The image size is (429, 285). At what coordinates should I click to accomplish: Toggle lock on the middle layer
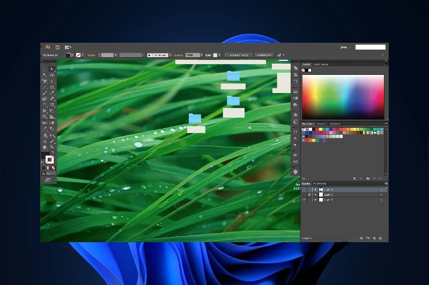point(309,195)
